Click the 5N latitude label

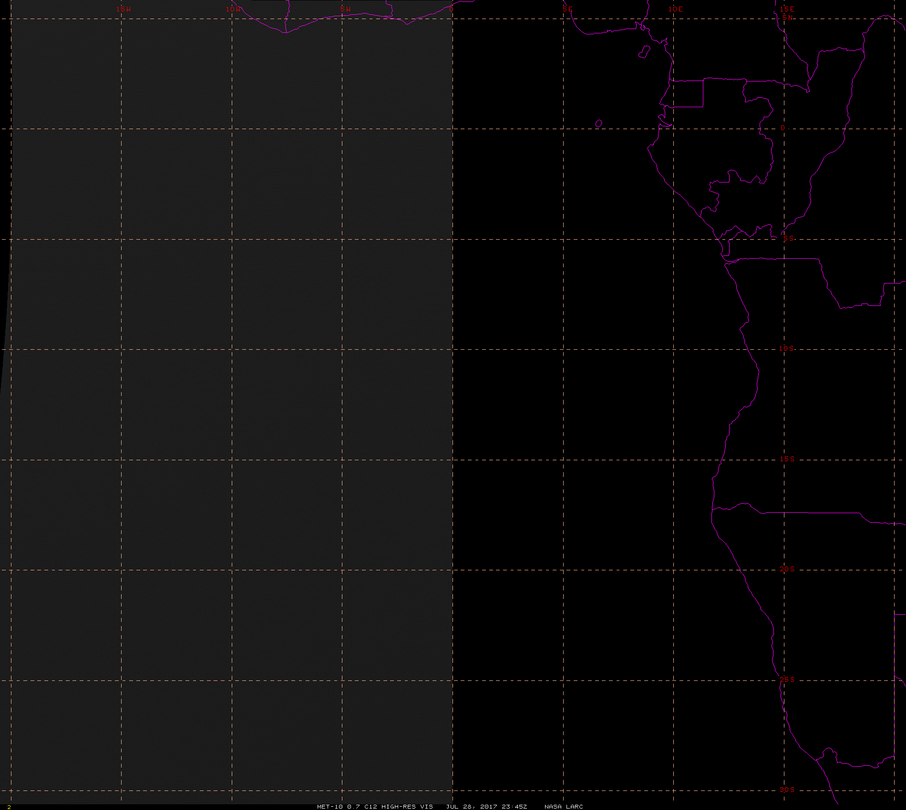tap(788, 18)
